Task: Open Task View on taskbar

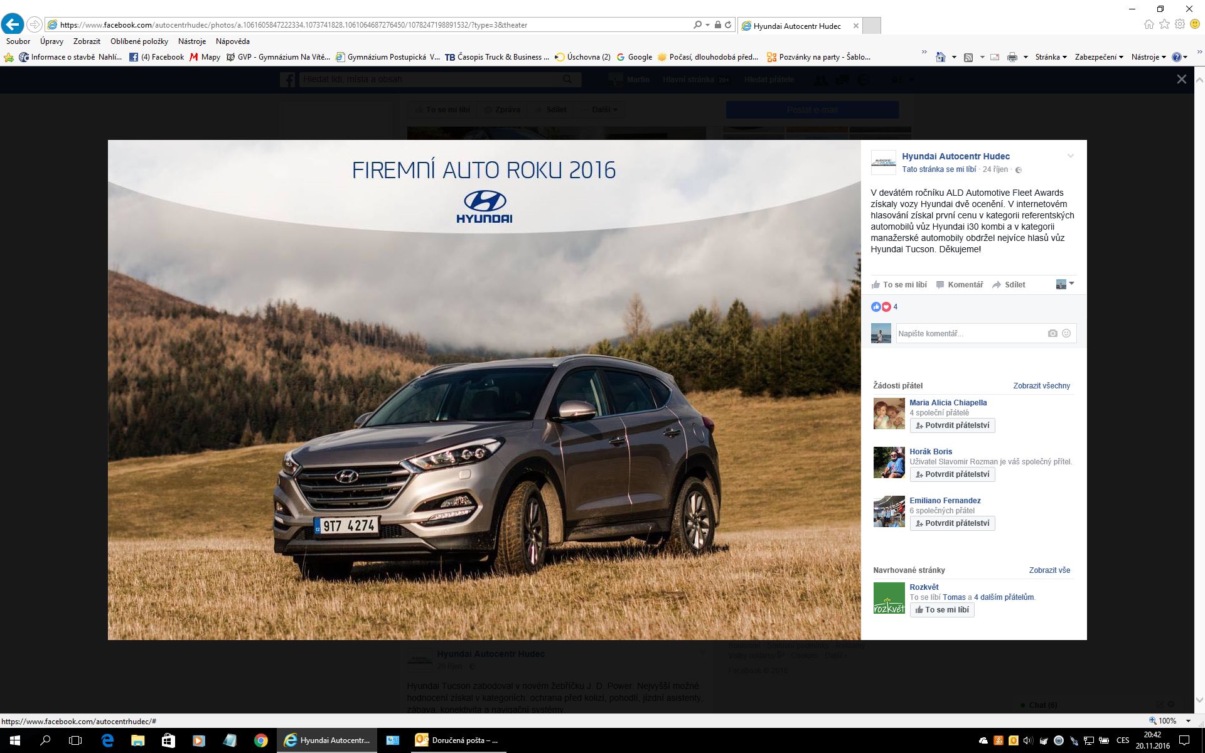Action: (75, 740)
